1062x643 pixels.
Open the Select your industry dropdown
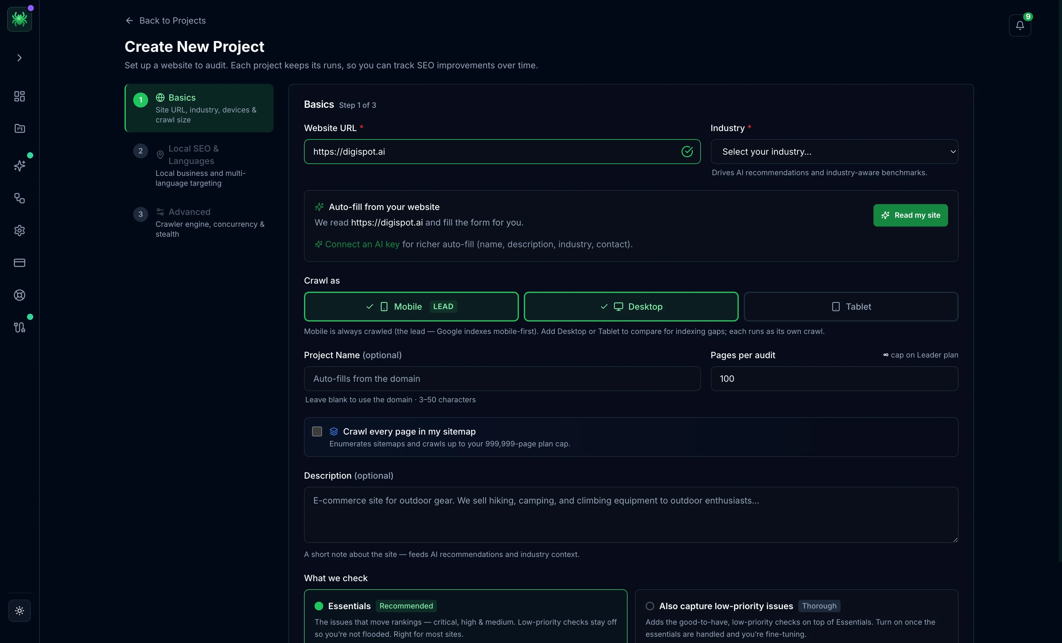(x=834, y=151)
